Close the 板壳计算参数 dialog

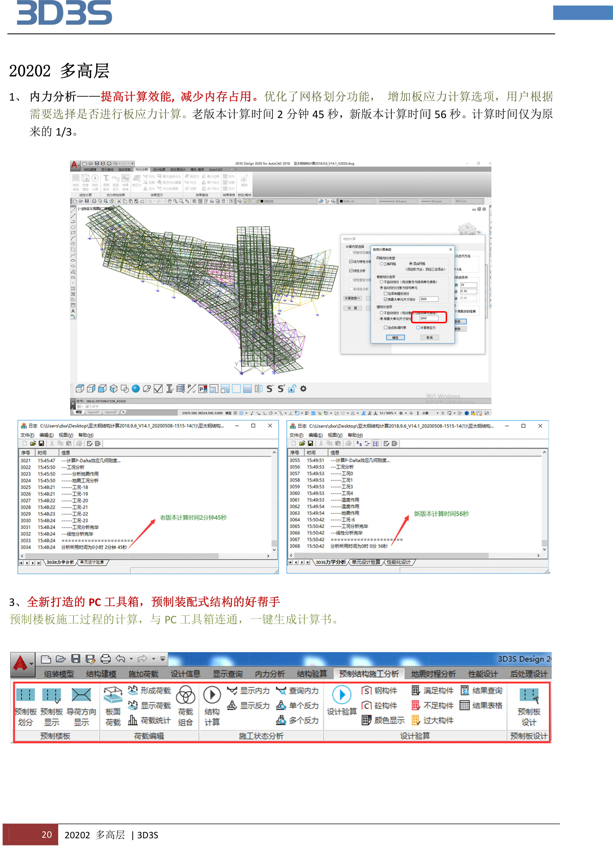pos(450,249)
